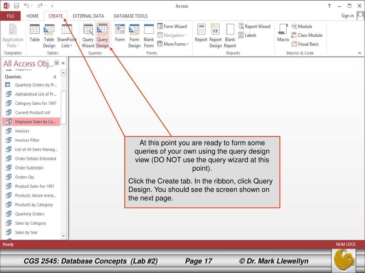
Task: Click the Undo arrow icon
Action: [26, 6]
